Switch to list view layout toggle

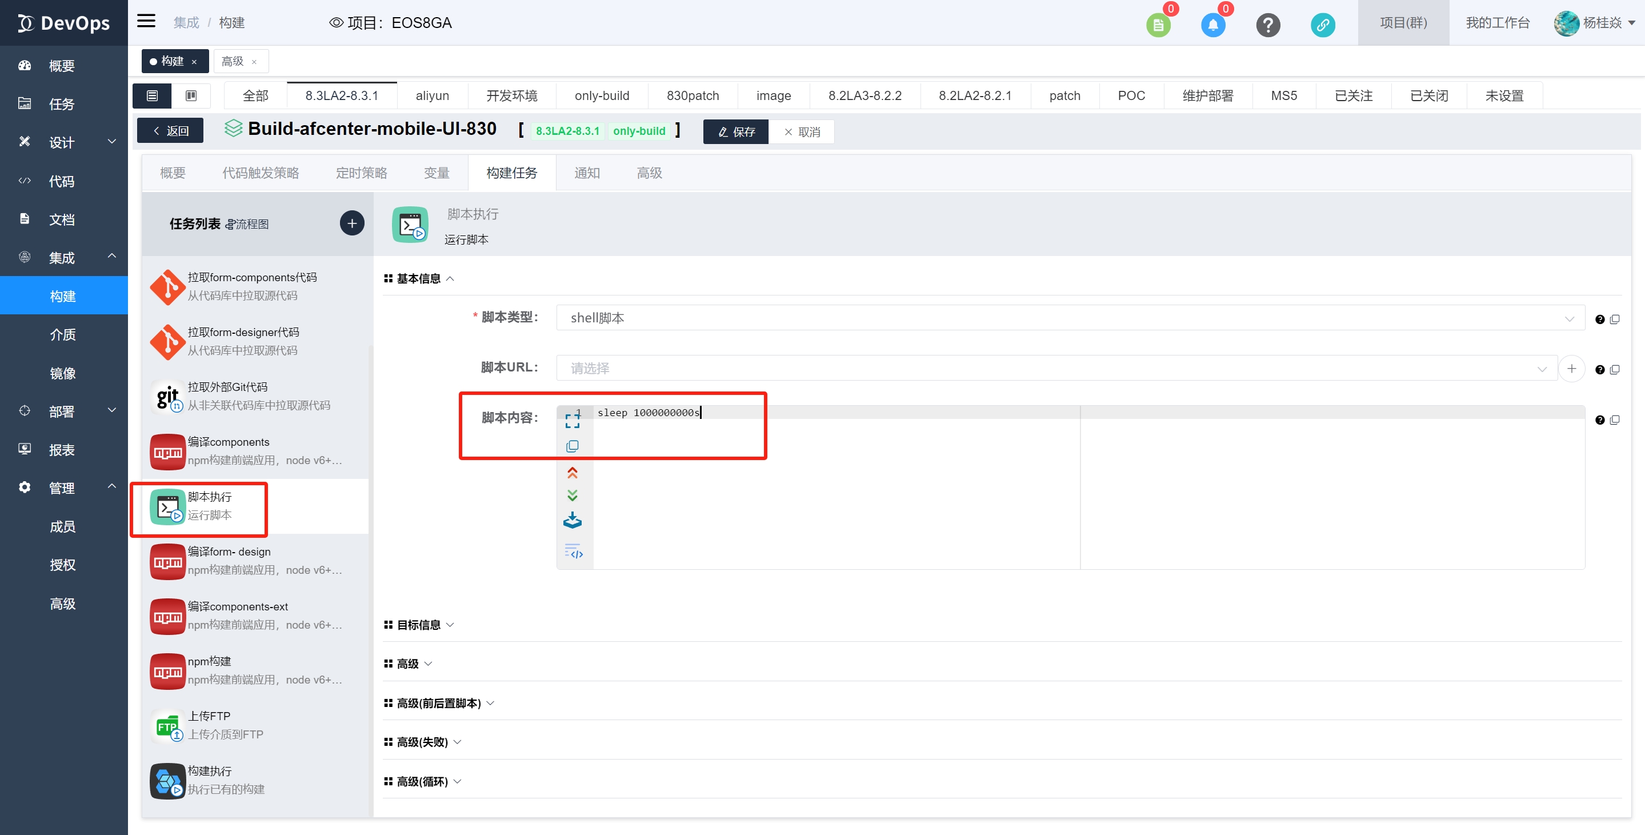point(152,96)
